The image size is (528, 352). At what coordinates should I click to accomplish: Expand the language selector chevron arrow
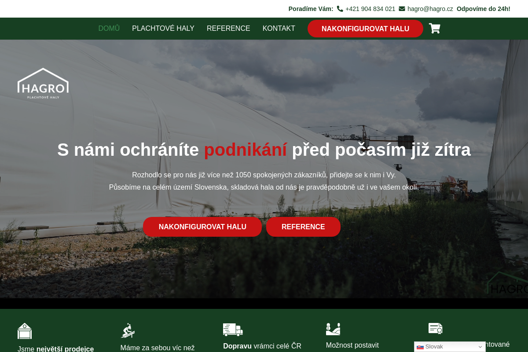pos(480,347)
